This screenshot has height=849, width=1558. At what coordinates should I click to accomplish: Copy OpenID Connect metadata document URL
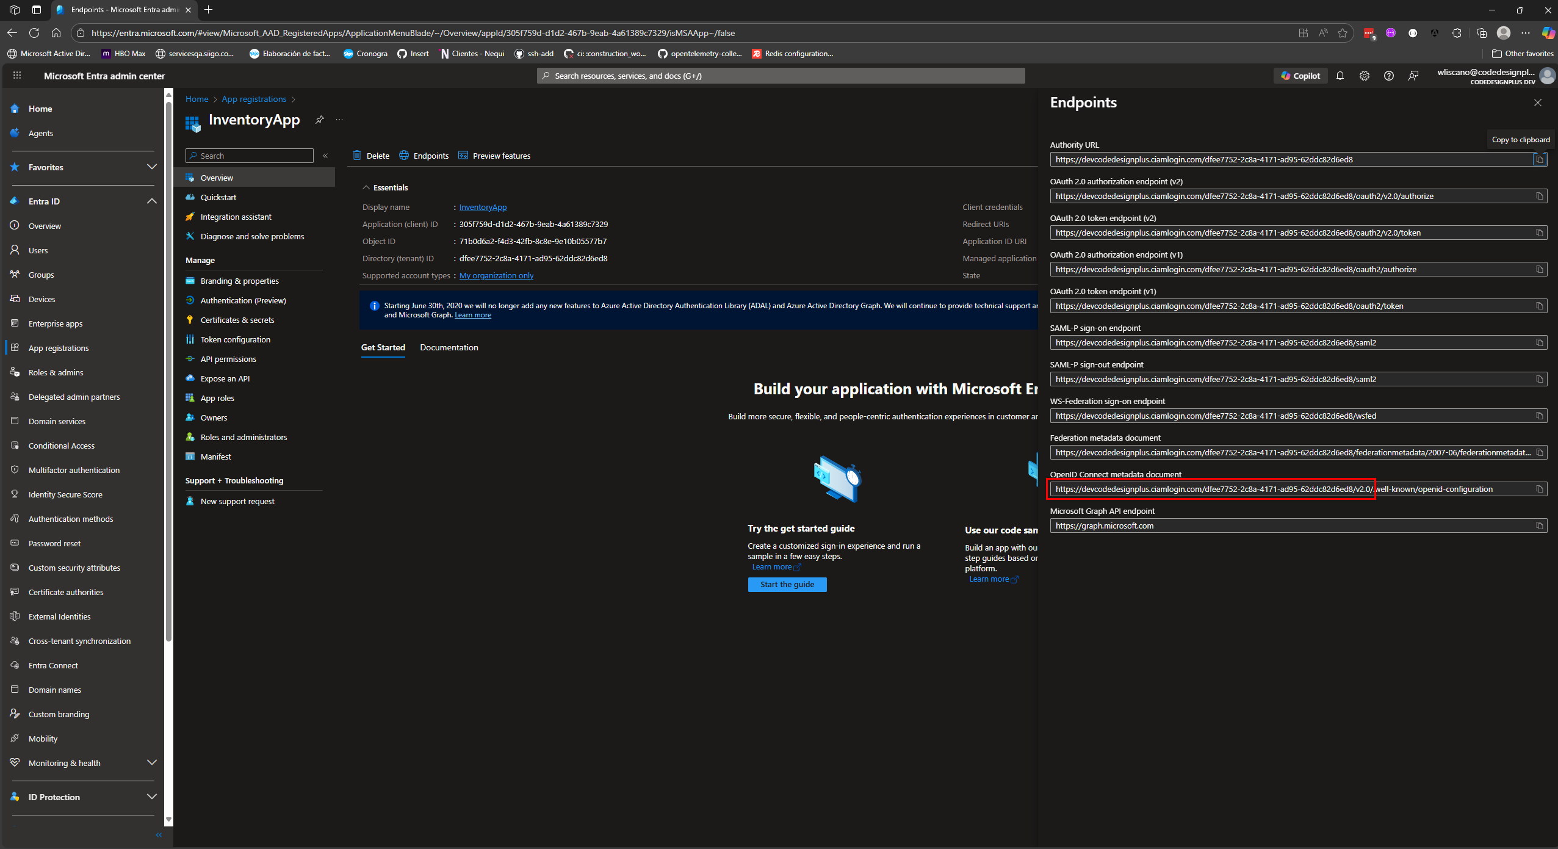click(x=1540, y=489)
